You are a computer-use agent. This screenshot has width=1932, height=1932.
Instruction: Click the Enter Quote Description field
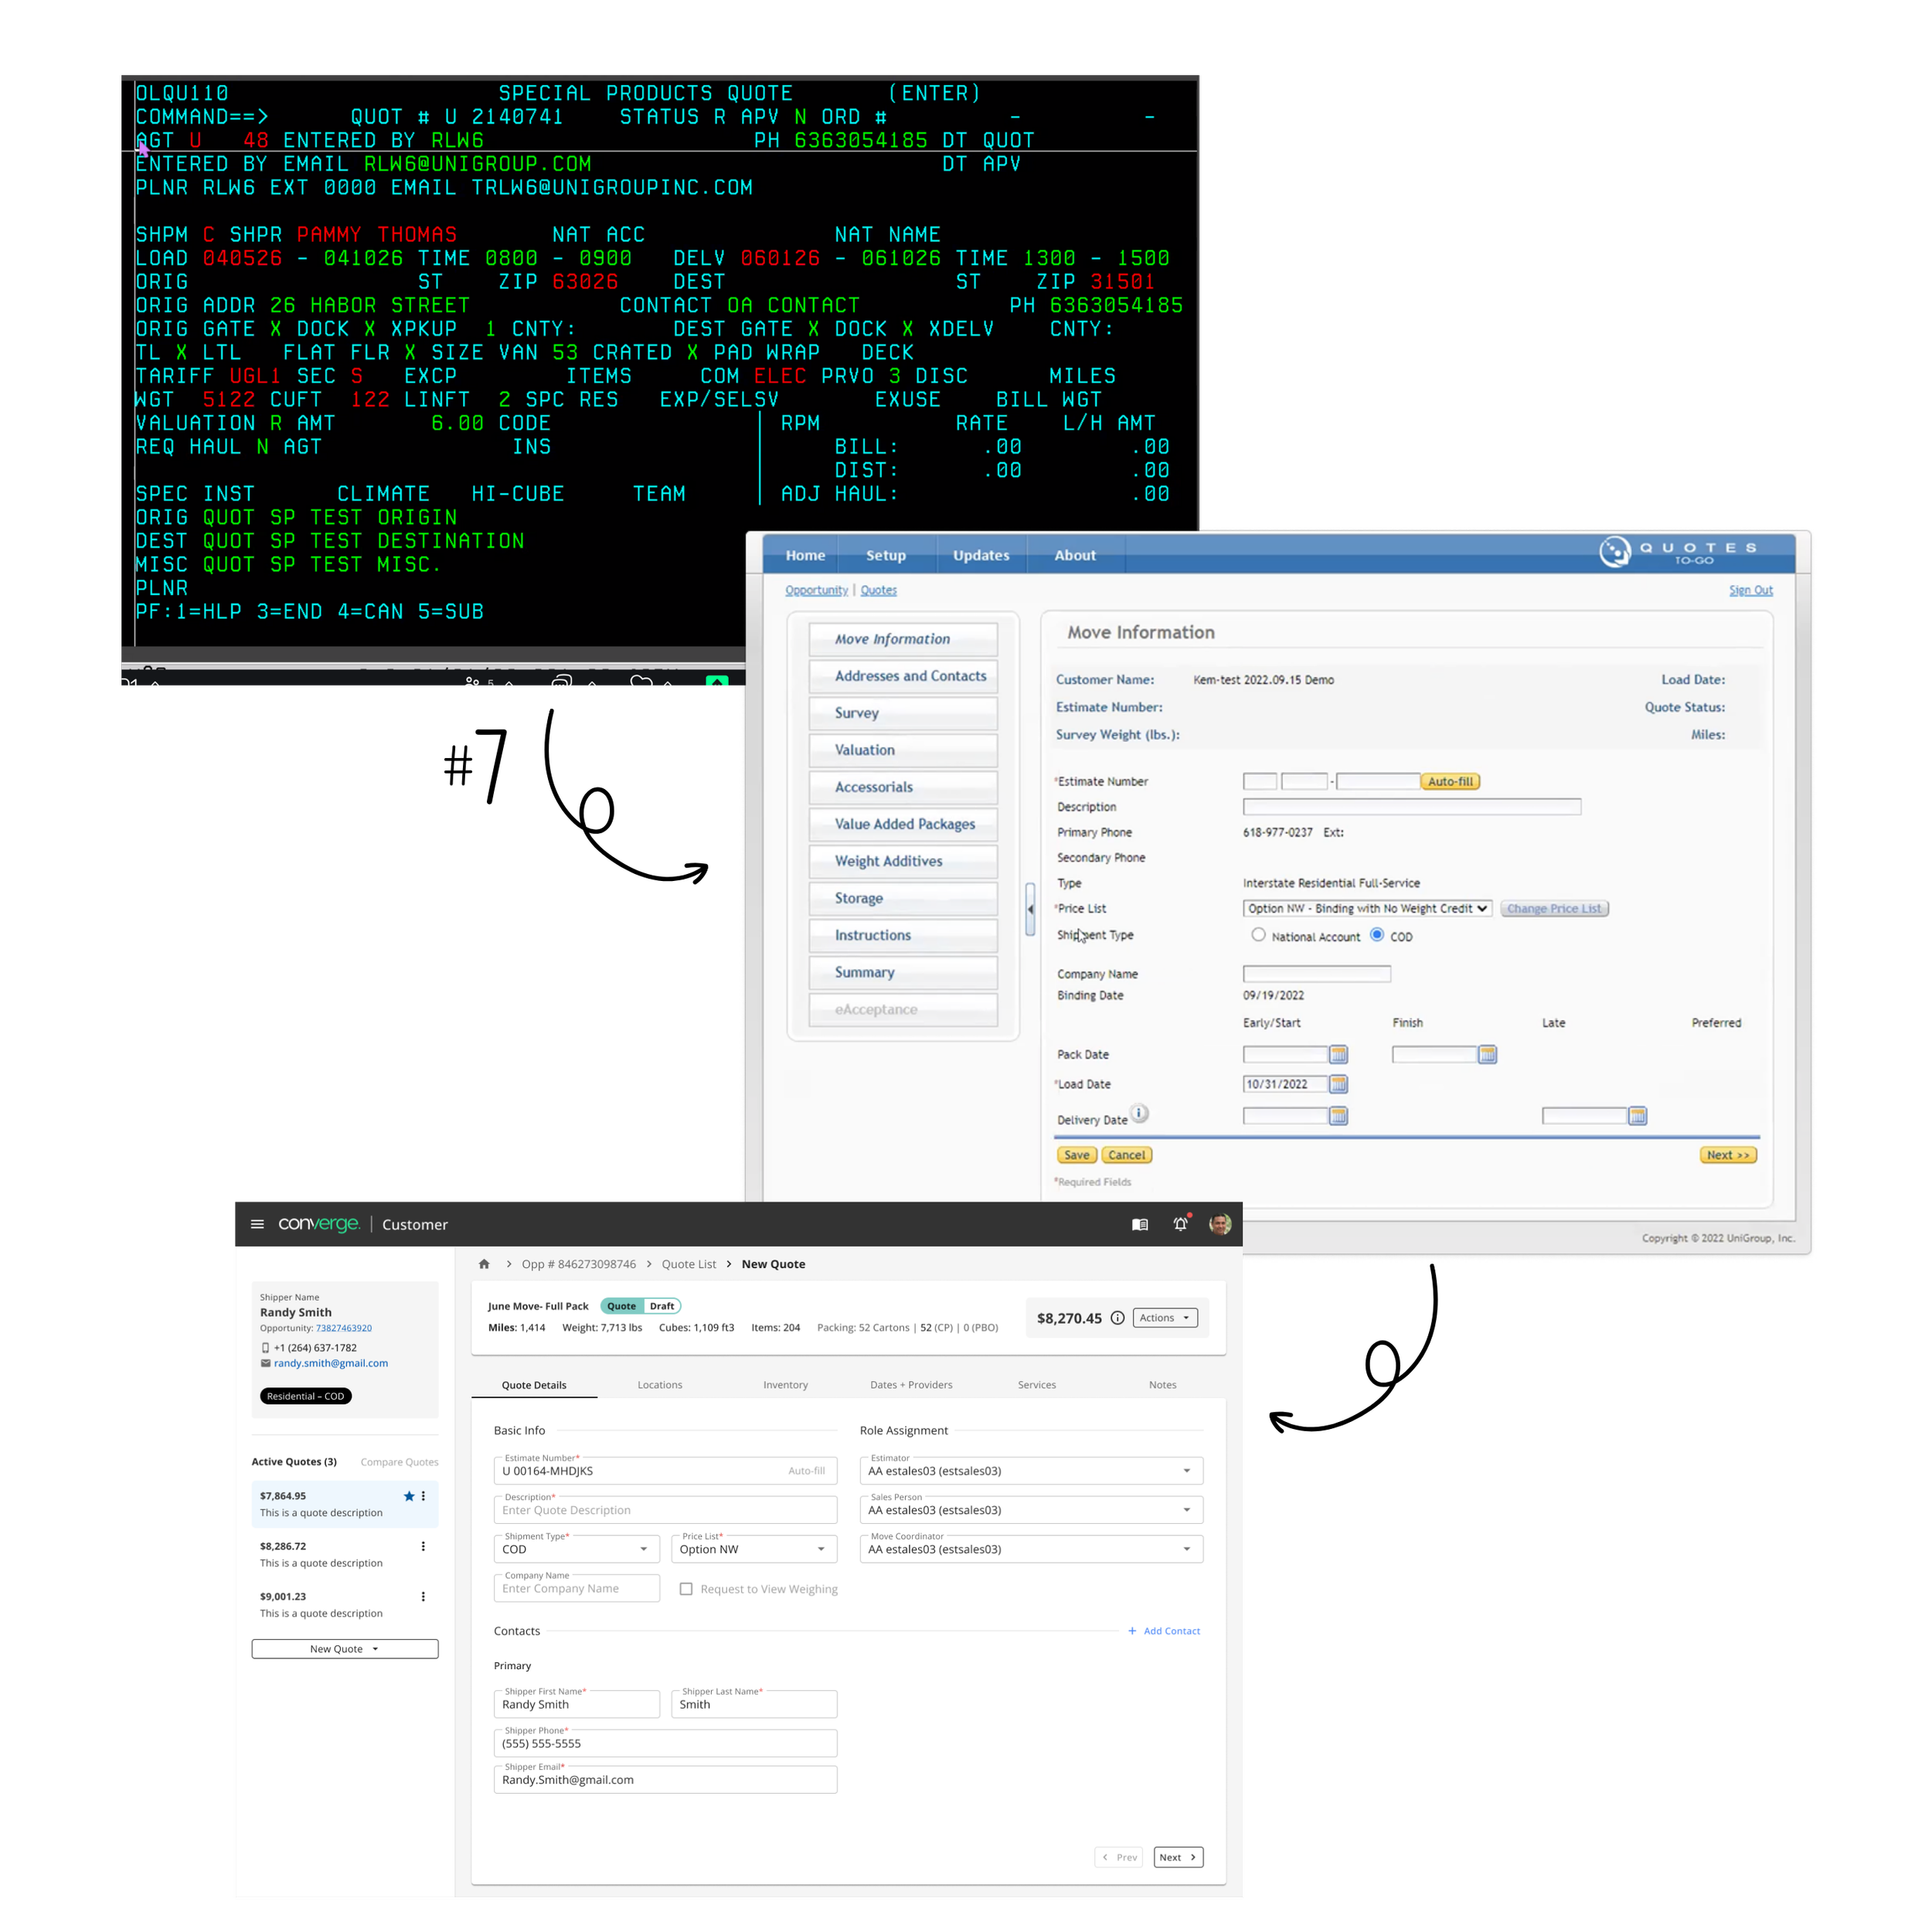[665, 1510]
